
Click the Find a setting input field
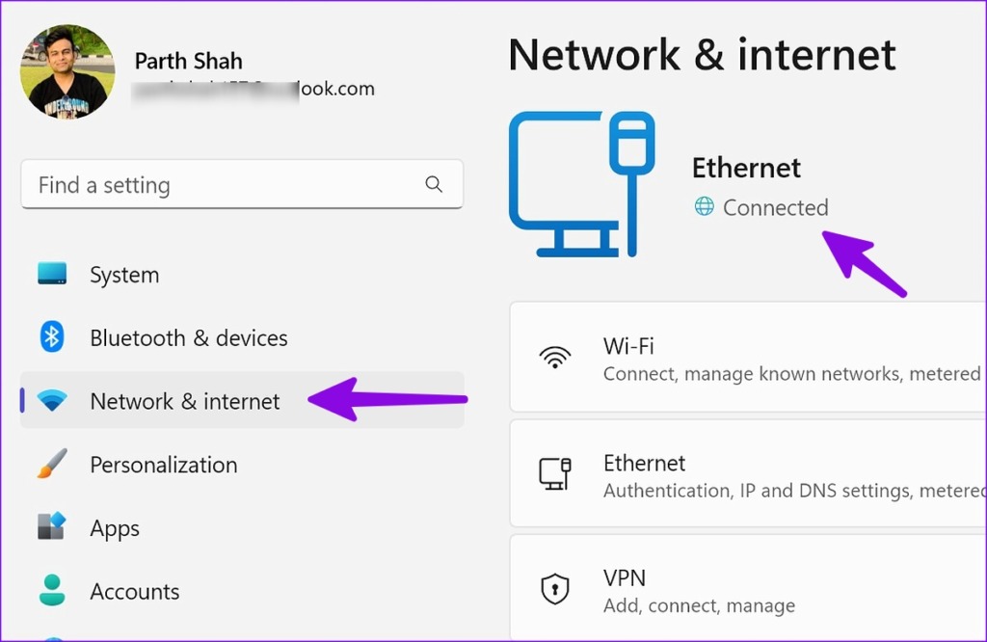pyautogui.click(x=193, y=184)
